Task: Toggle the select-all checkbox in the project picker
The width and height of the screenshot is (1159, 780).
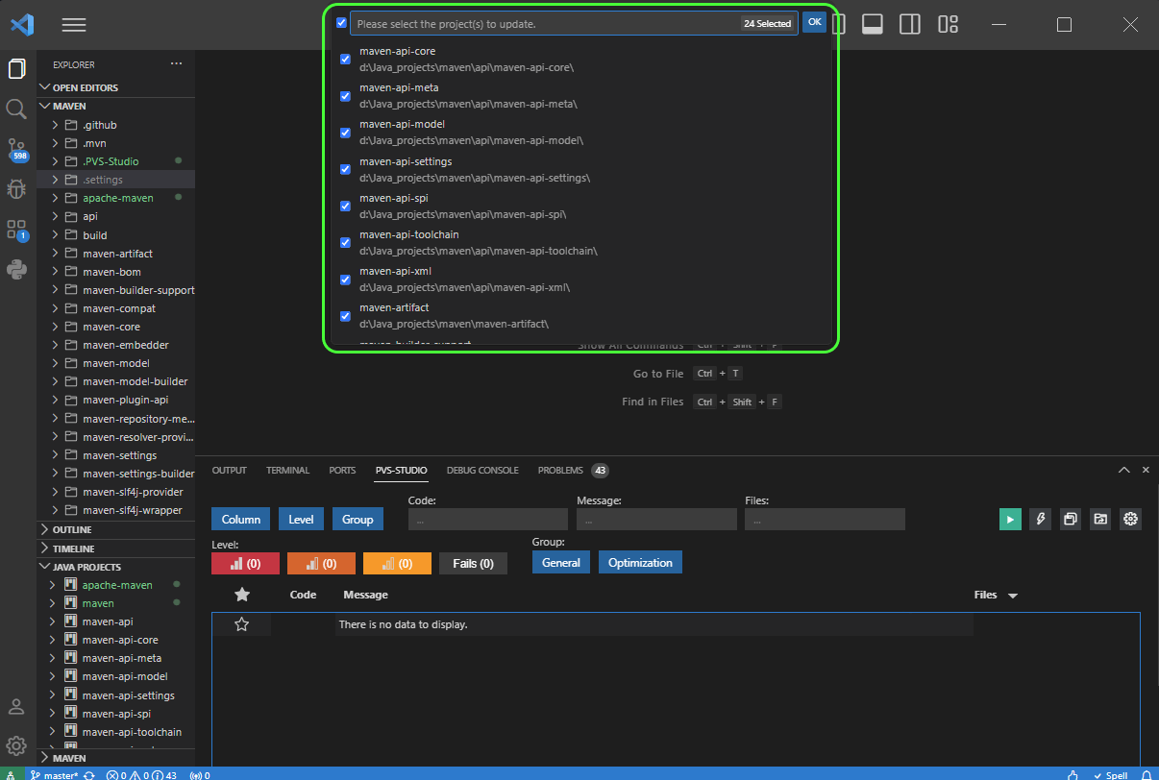Action: (x=341, y=22)
